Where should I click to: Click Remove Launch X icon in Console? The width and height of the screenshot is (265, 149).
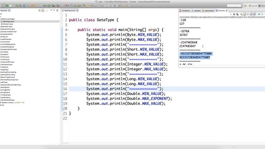(234, 14)
